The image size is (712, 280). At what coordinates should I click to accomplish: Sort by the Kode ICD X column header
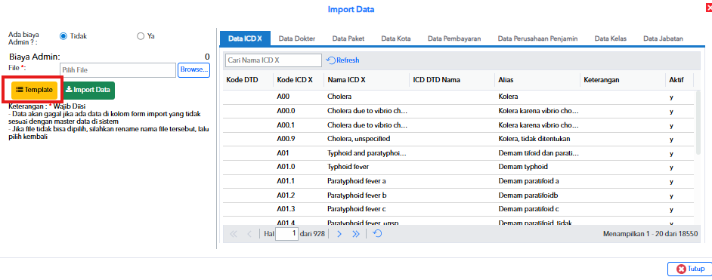tap(298, 80)
